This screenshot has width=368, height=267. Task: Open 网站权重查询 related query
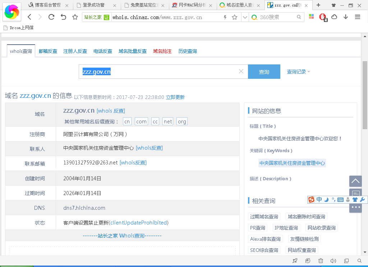click(x=302, y=250)
